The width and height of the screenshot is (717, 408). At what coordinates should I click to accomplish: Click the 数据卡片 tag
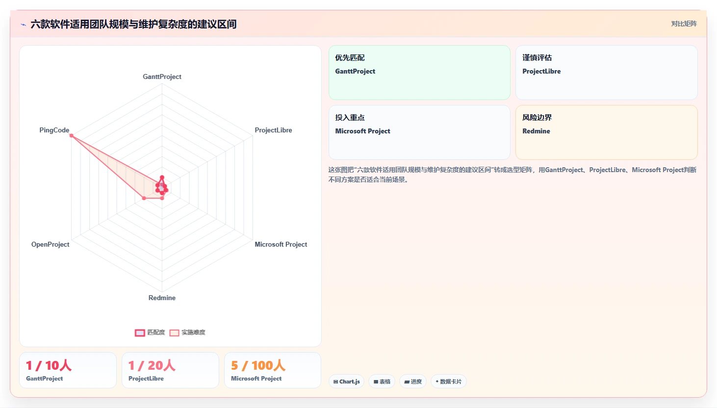tap(448, 382)
